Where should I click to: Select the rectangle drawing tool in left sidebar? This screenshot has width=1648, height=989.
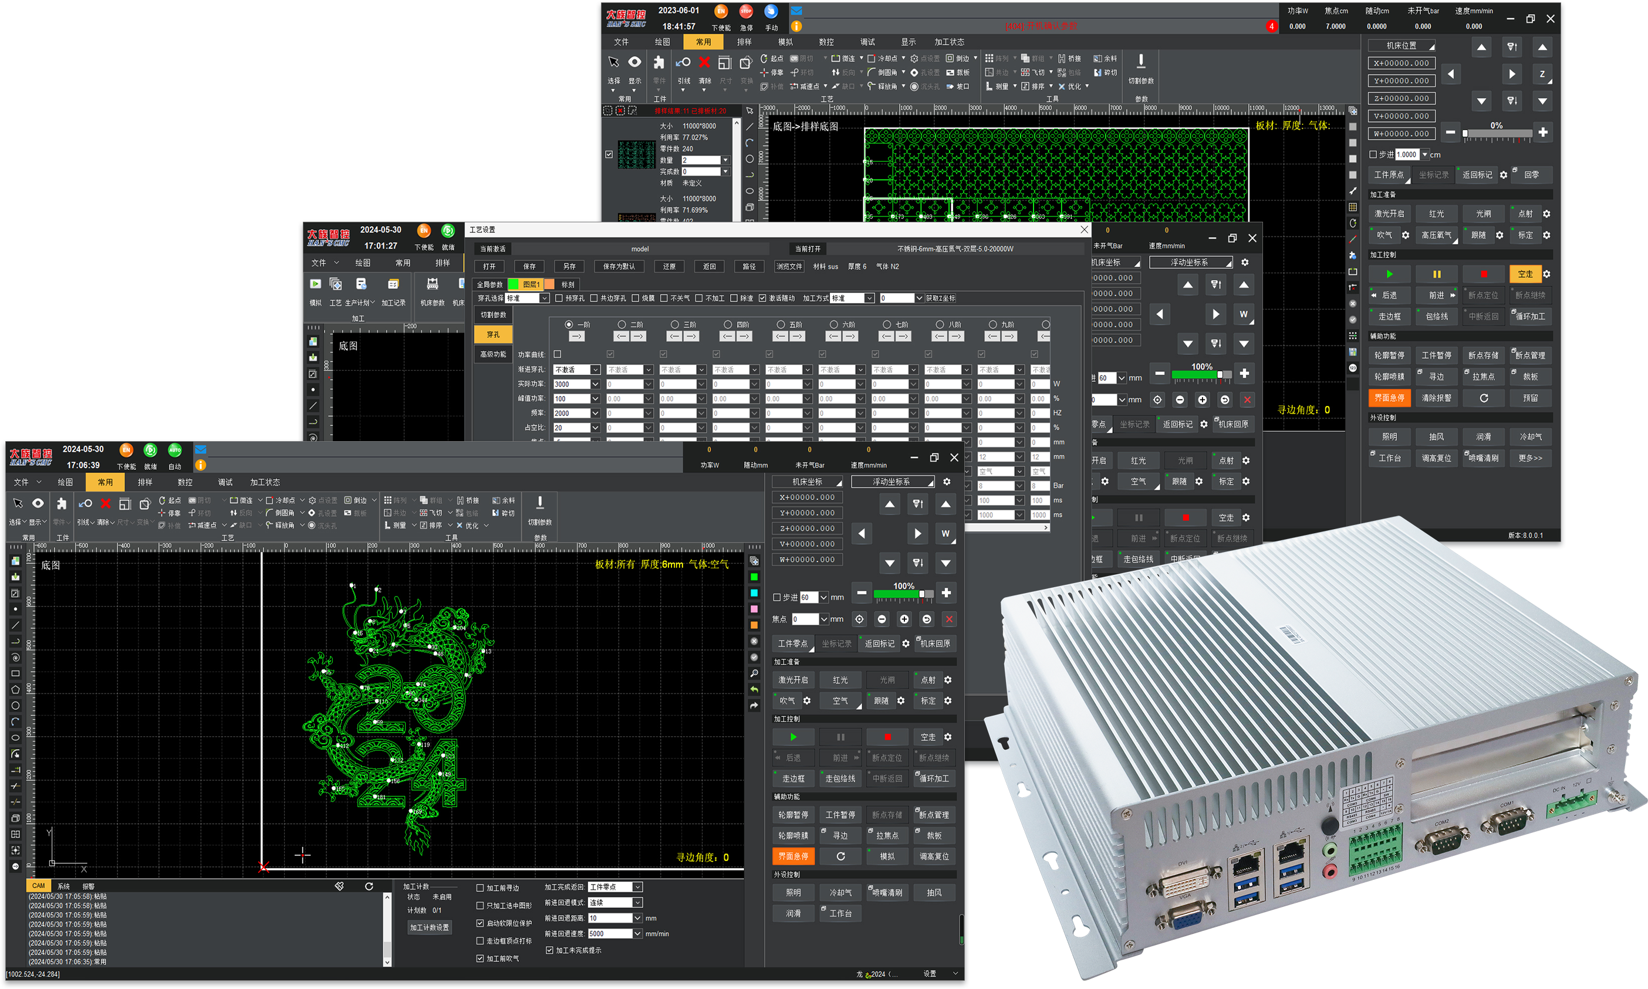[15, 674]
